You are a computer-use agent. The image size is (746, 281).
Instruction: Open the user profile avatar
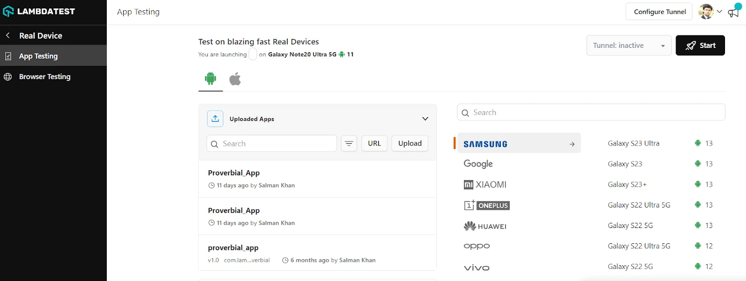(x=706, y=12)
